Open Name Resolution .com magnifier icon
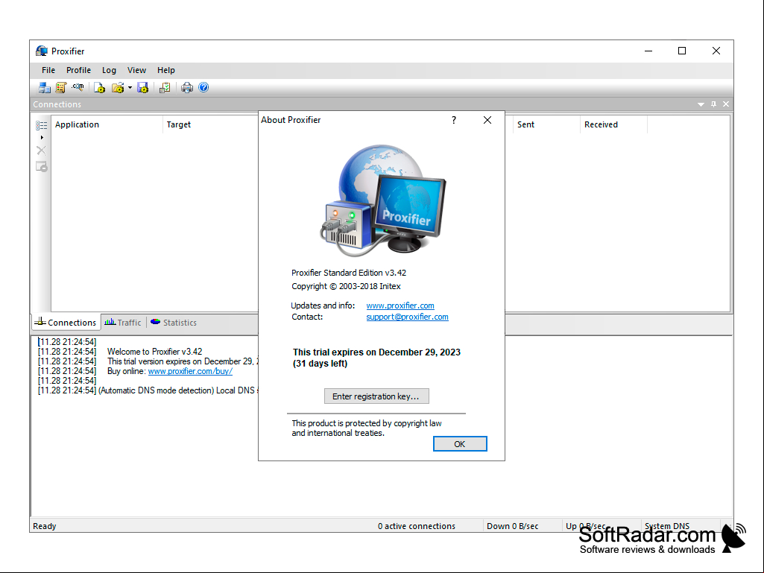764x573 pixels. pos(78,88)
